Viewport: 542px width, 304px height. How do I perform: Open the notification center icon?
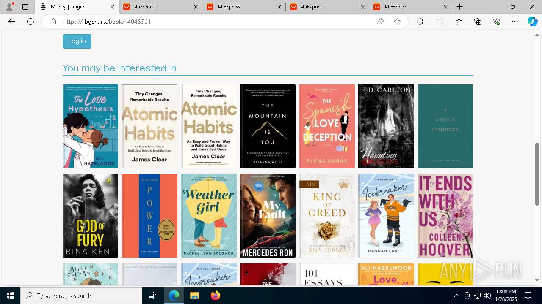tap(528, 296)
